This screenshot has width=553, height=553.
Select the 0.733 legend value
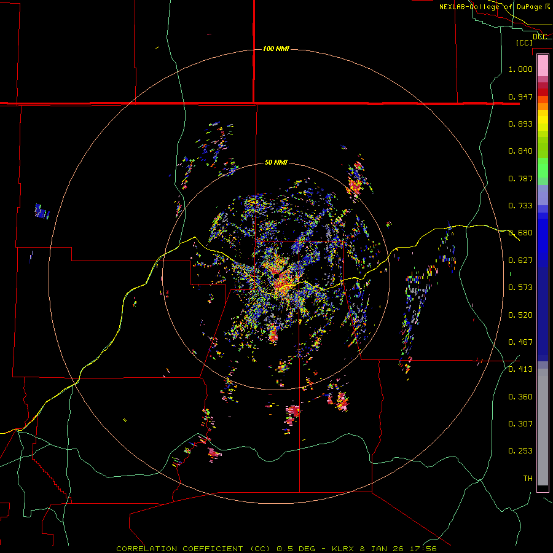click(x=520, y=206)
